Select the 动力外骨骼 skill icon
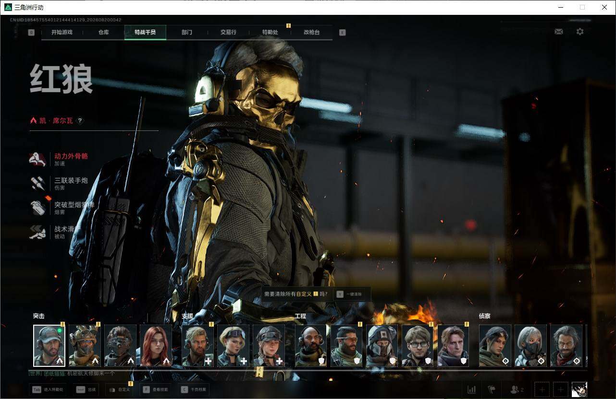 click(x=37, y=159)
